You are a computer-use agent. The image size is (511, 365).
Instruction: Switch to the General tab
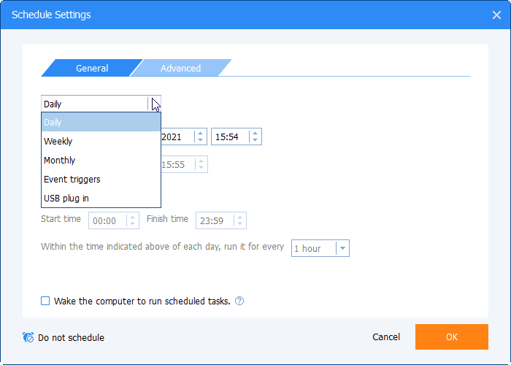[x=92, y=68]
